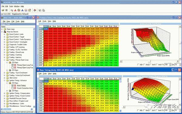Expand the Ignition Timing - Knock Control node

pyautogui.click(x=5, y=96)
